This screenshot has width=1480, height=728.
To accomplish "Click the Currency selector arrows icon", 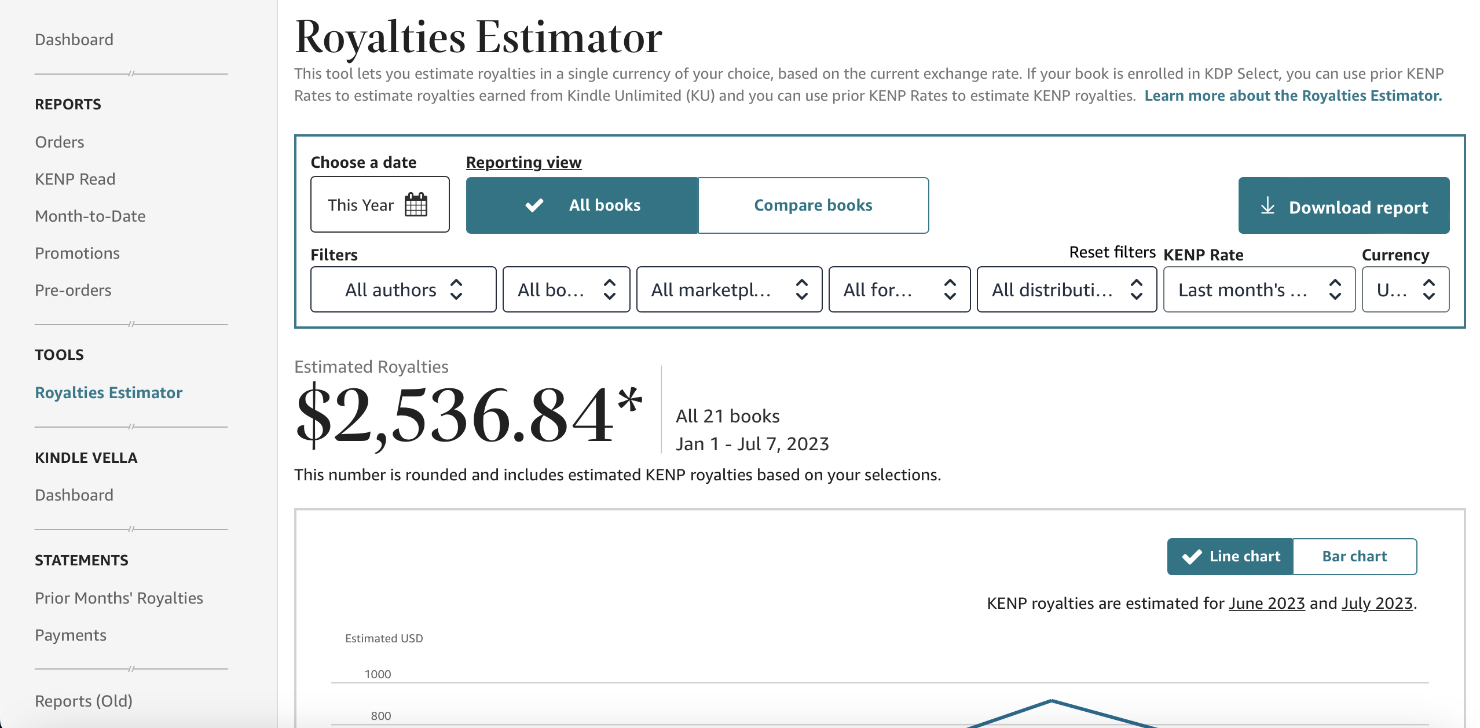I will pos(1429,289).
